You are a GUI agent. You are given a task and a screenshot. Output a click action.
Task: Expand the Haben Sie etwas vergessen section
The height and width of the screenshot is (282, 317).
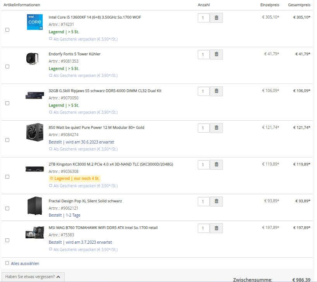click(x=33, y=277)
